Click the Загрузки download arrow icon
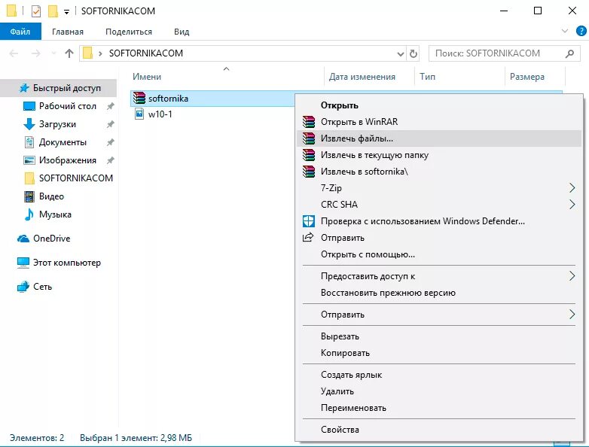The height and width of the screenshot is (447, 589). click(29, 124)
